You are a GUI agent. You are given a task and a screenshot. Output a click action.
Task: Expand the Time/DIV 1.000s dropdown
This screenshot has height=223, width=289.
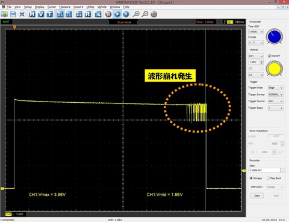pos(256,32)
